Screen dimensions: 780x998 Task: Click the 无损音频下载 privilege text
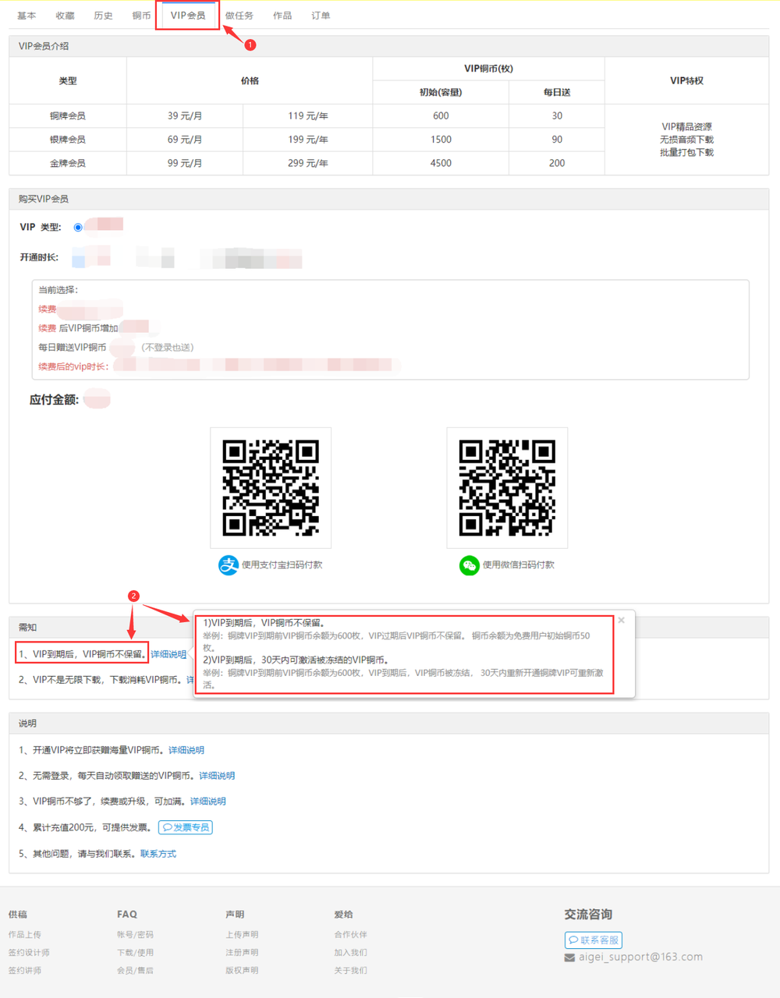(x=686, y=140)
